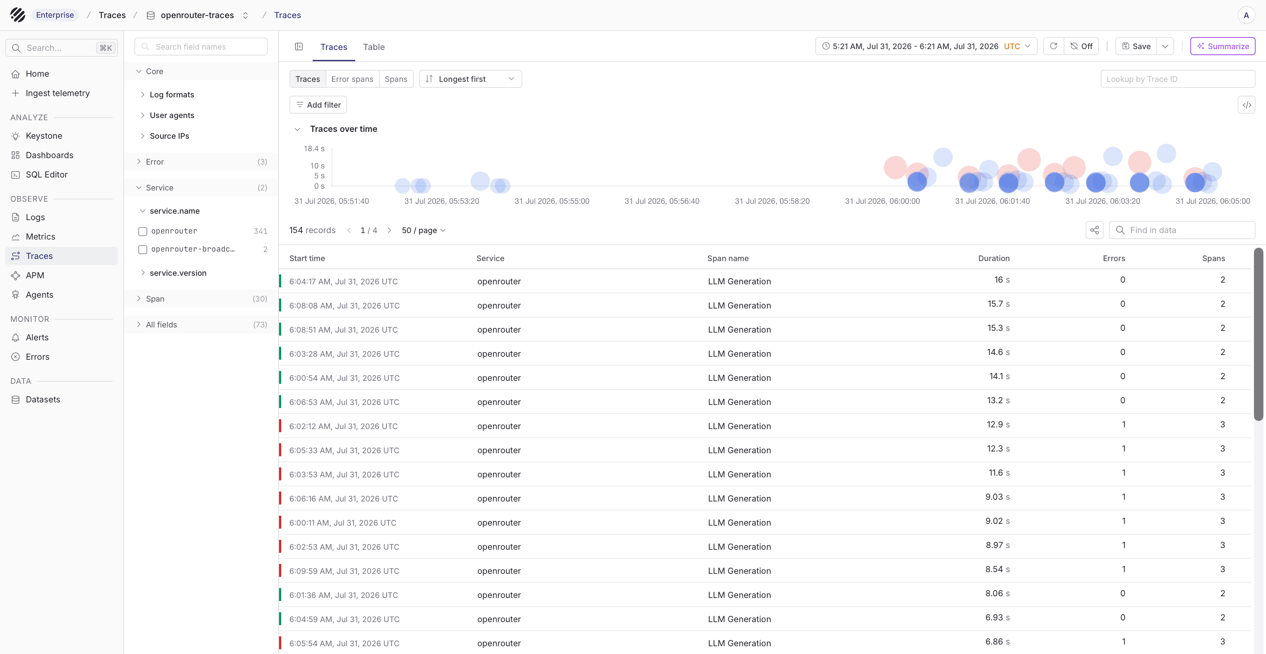Image resolution: width=1266 pixels, height=654 pixels.
Task: Select the Spans segment
Action: [x=396, y=79]
